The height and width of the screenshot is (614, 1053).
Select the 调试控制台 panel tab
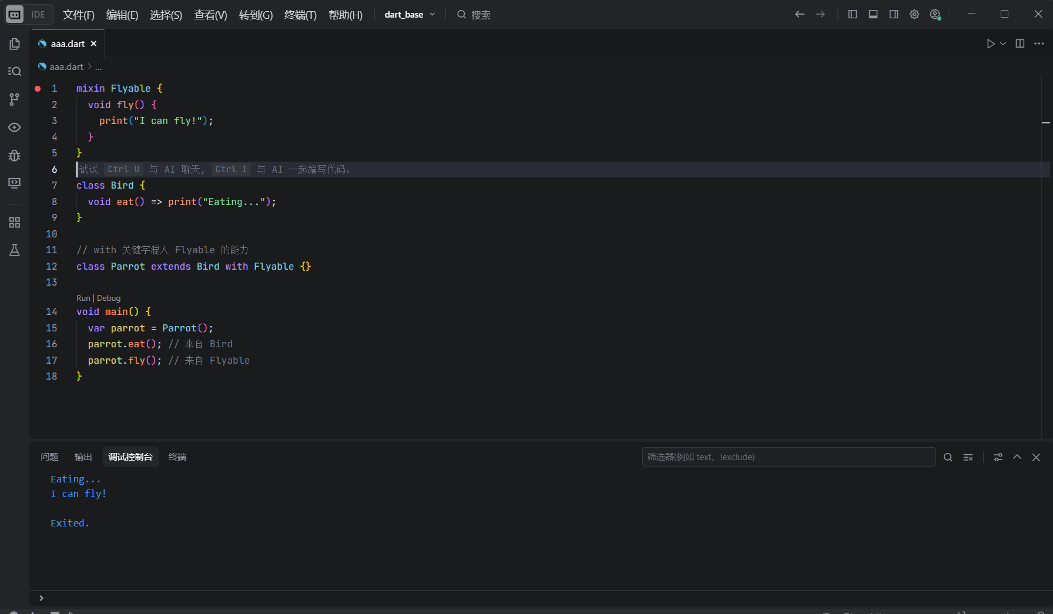[130, 457]
